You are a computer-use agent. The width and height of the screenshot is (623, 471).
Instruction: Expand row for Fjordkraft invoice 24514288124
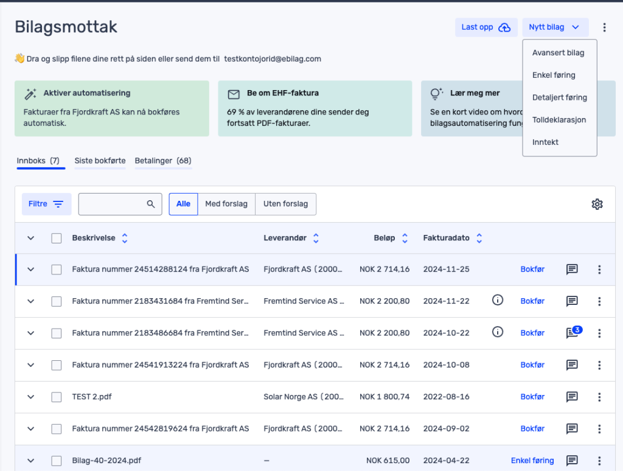coord(30,270)
